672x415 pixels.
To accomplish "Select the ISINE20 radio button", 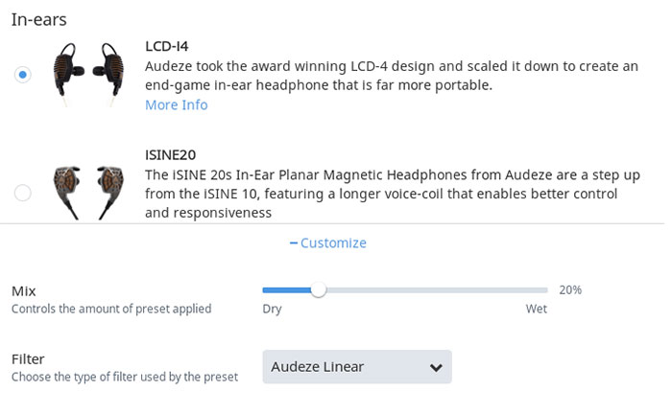I will click(x=23, y=193).
